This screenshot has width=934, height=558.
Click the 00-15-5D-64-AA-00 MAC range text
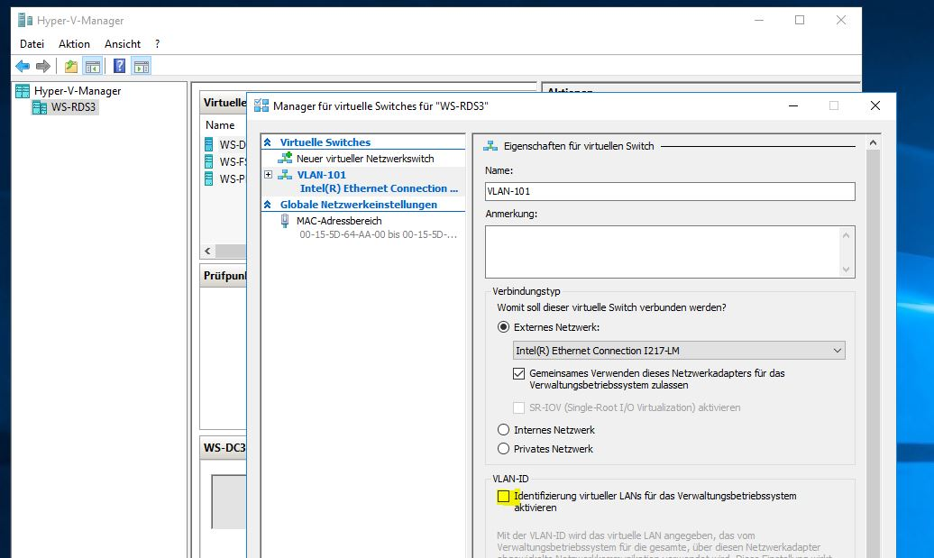pos(379,234)
